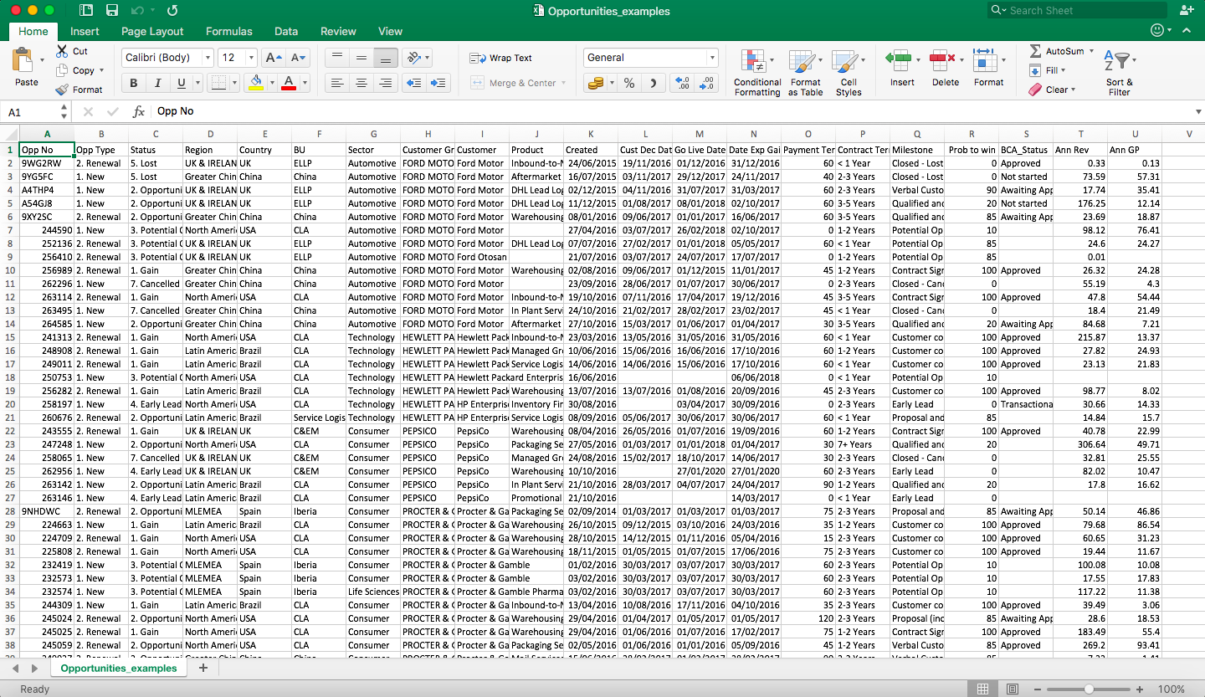Click the Merge & Center button
This screenshot has width=1205, height=697.
click(x=513, y=83)
